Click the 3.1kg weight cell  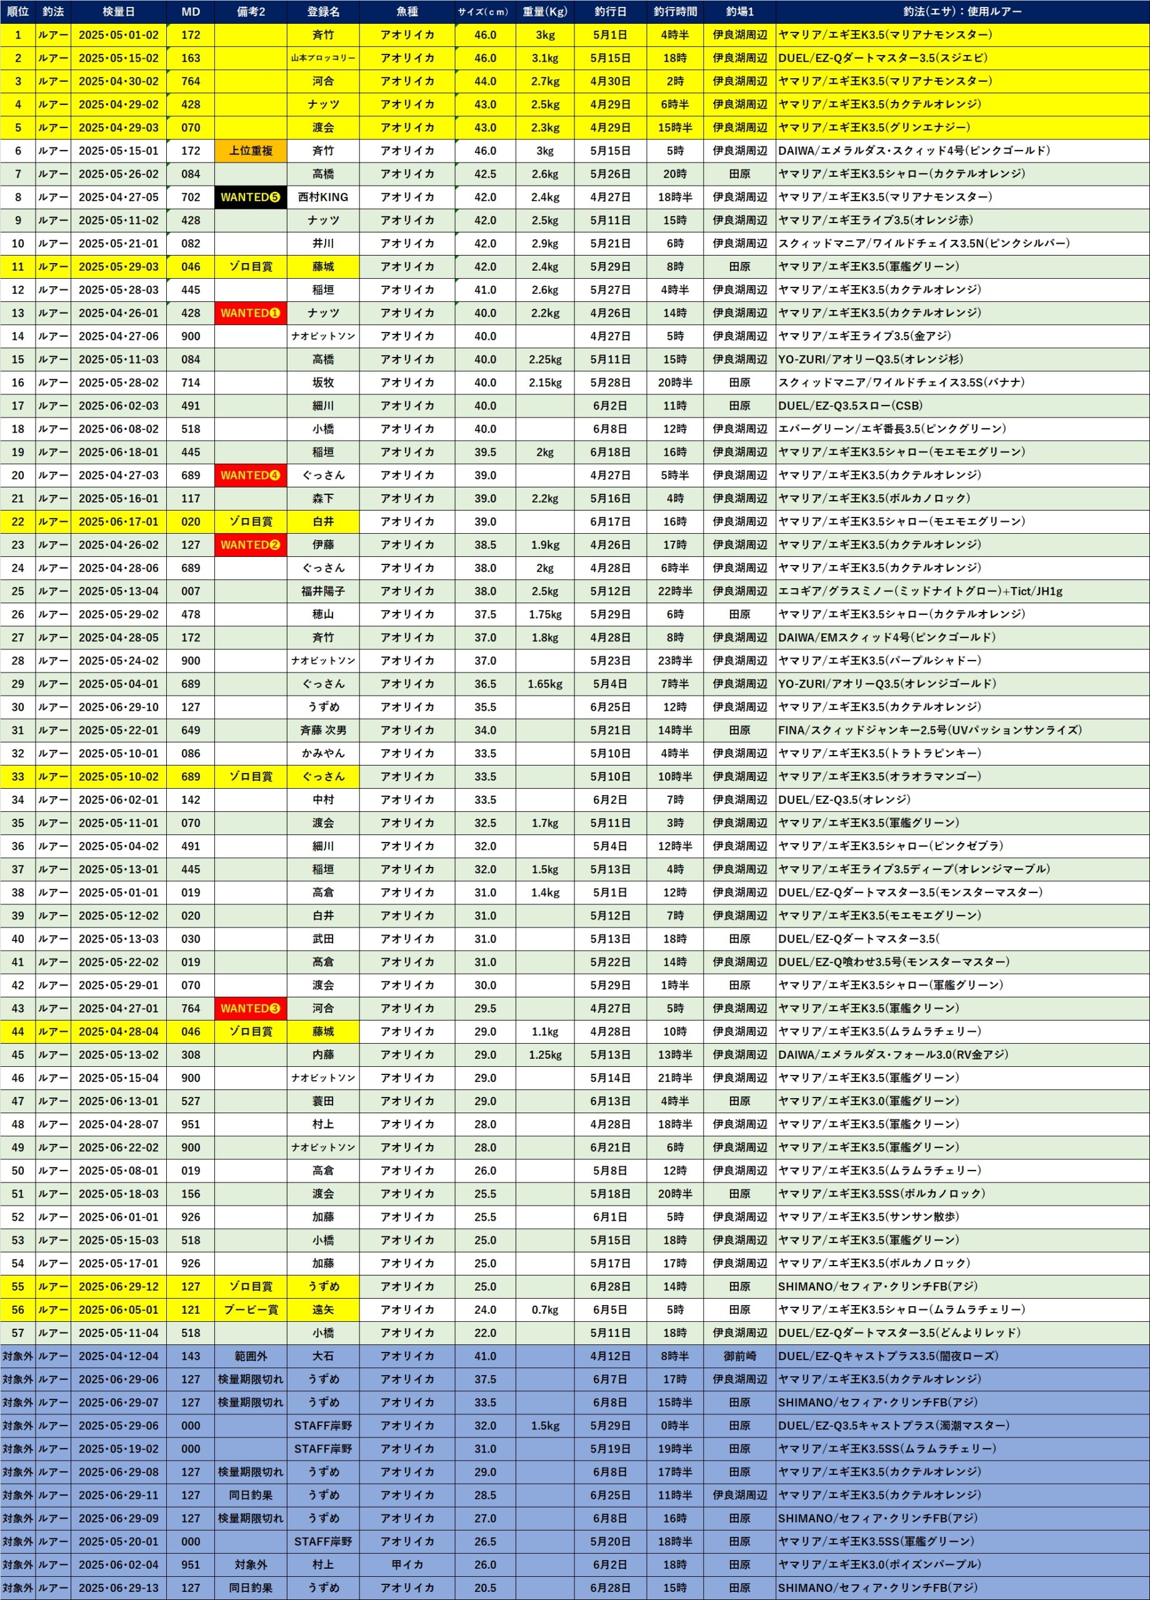tap(544, 58)
